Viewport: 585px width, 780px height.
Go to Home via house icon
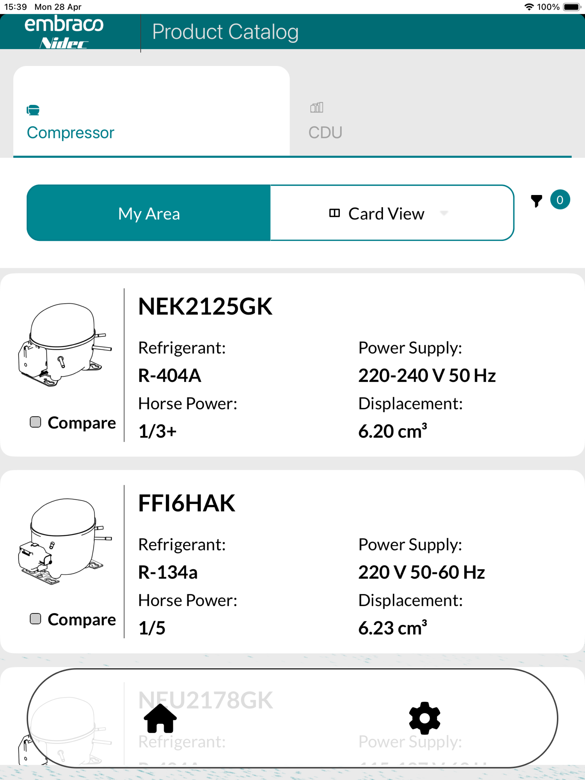point(160,718)
